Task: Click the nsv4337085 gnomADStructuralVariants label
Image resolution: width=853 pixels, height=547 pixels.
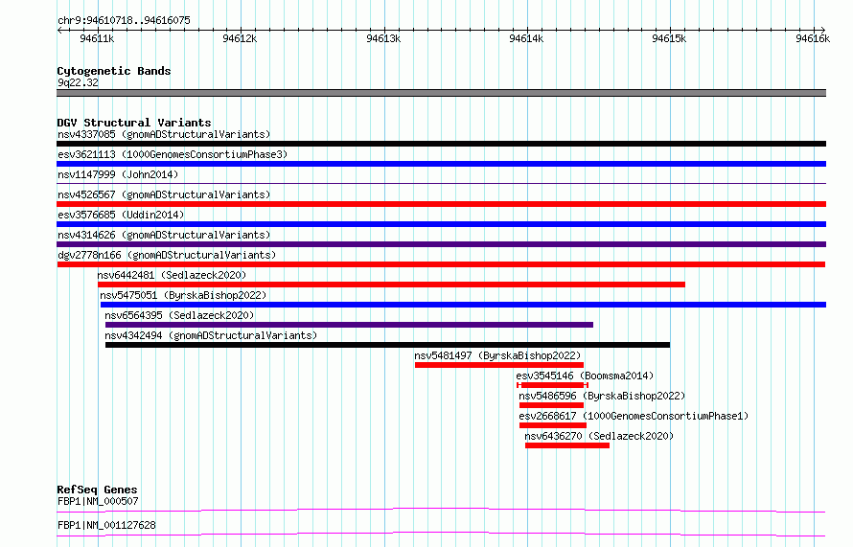Action: [x=164, y=134]
